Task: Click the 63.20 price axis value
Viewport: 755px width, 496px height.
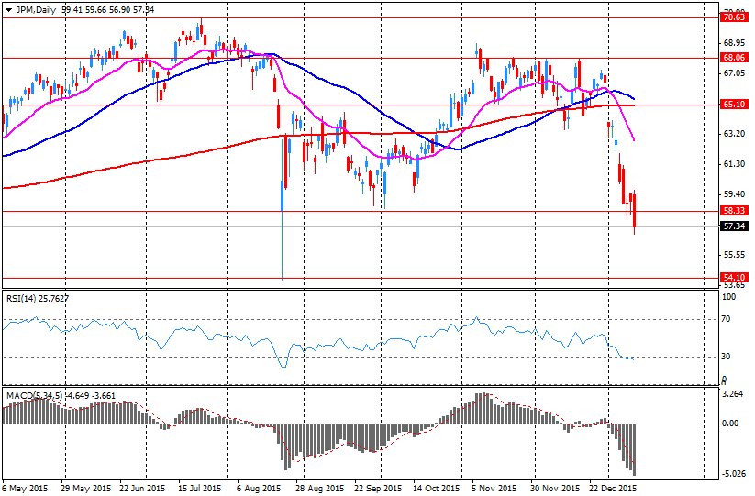Action: pos(734,134)
